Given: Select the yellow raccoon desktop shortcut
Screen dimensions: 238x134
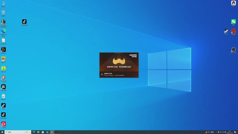Looking at the screenshot, I should [3, 60].
